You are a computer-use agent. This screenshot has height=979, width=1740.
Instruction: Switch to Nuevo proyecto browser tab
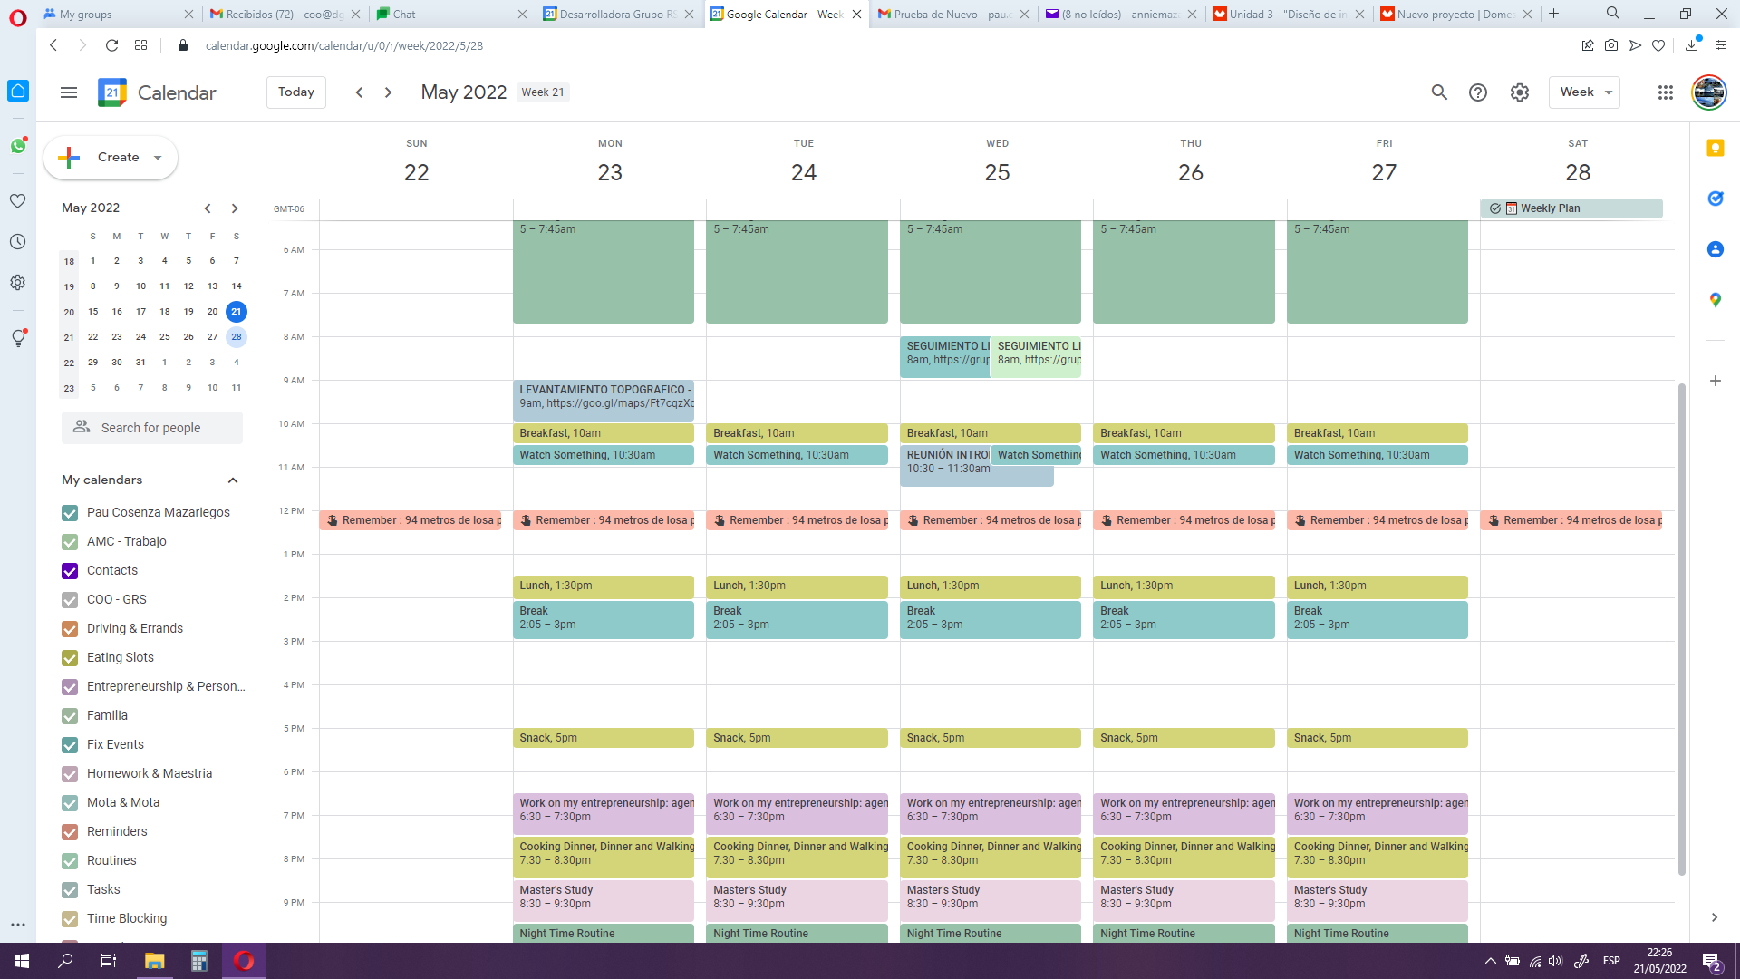tap(1456, 14)
